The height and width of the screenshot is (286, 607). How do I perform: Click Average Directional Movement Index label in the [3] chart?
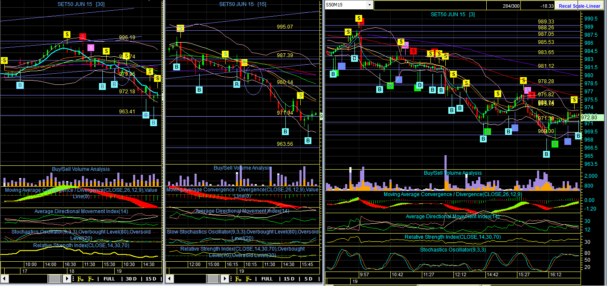pos(453,216)
